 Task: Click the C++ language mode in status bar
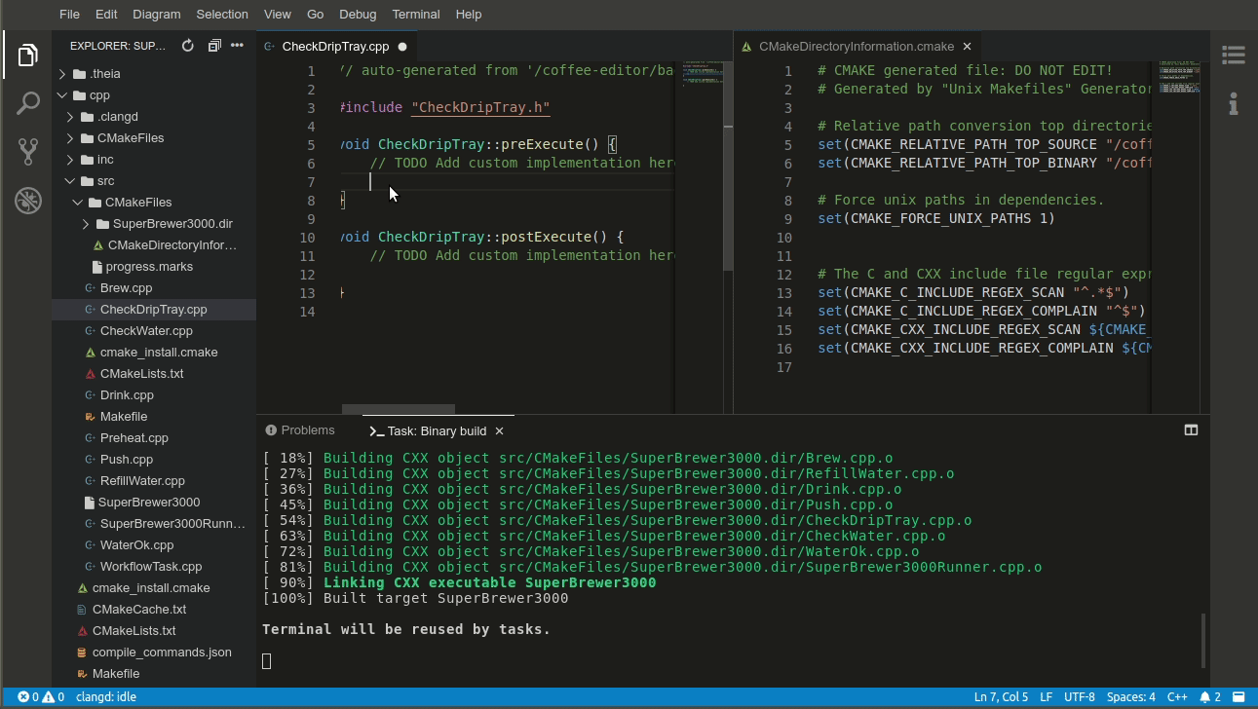pos(1177,697)
